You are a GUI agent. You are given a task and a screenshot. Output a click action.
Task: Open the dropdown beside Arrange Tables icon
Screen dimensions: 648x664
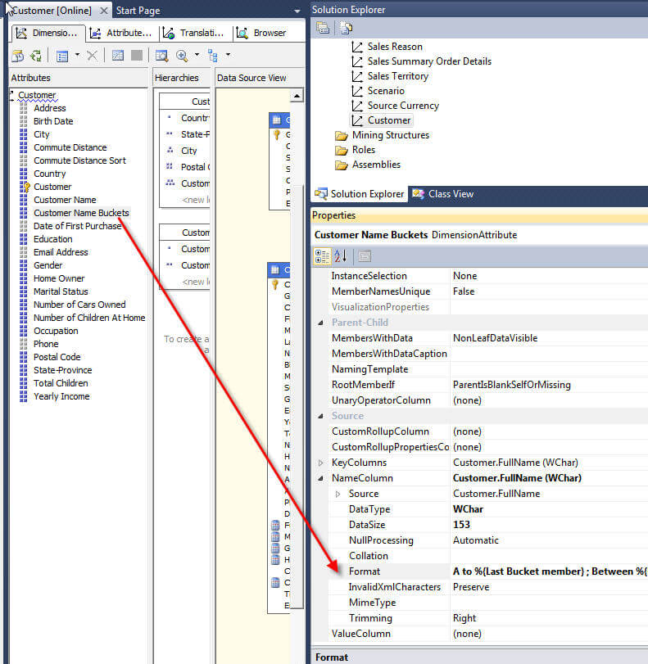(x=228, y=55)
